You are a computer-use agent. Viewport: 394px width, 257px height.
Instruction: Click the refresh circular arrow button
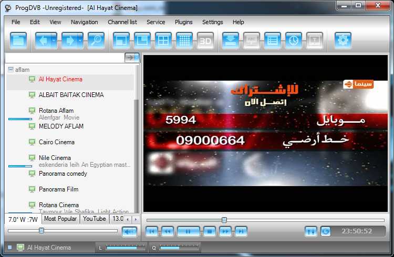(x=326, y=231)
